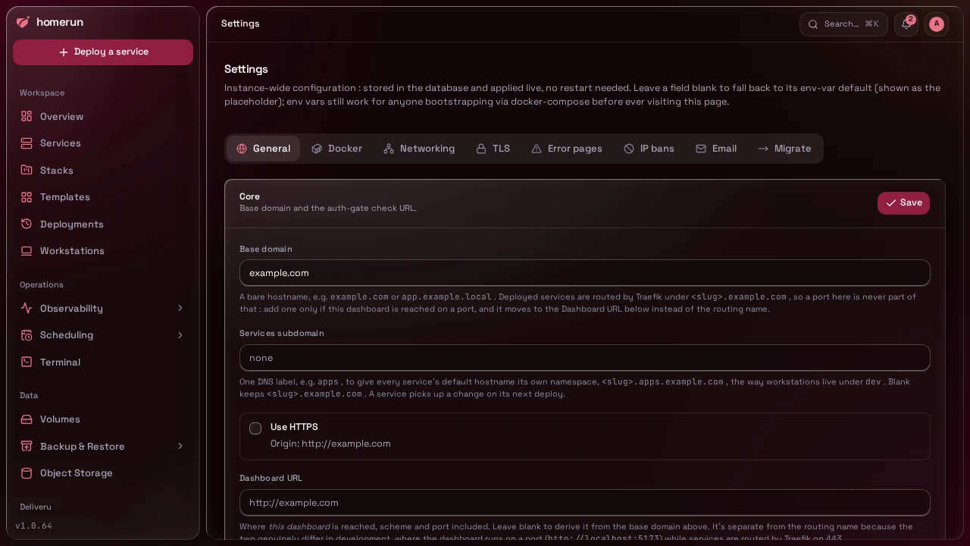The width and height of the screenshot is (970, 546).
Task: Click the ban circle icon on IP bans tab
Action: click(629, 149)
